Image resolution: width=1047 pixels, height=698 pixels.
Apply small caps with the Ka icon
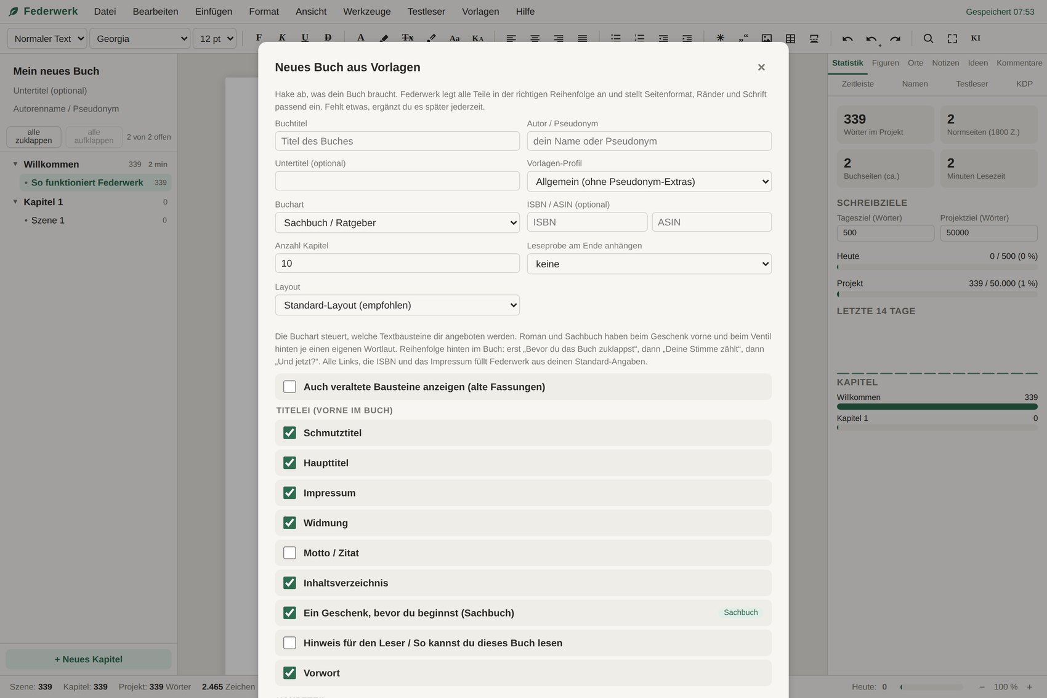[478, 38]
